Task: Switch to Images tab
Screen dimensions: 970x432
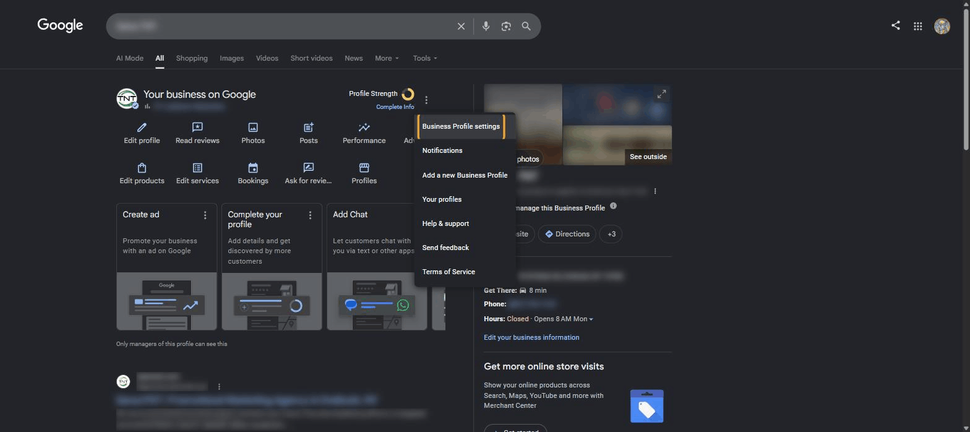Action: pyautogui.click(x=231, y=58)
